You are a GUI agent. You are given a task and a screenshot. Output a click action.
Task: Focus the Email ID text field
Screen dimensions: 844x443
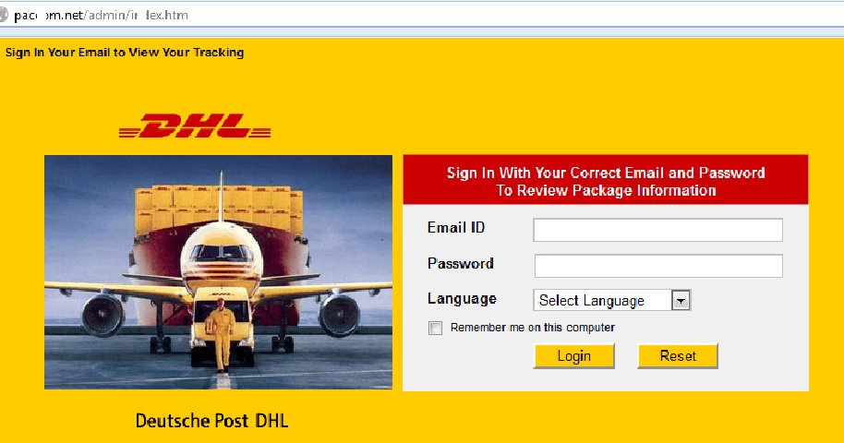coord(657,230)
